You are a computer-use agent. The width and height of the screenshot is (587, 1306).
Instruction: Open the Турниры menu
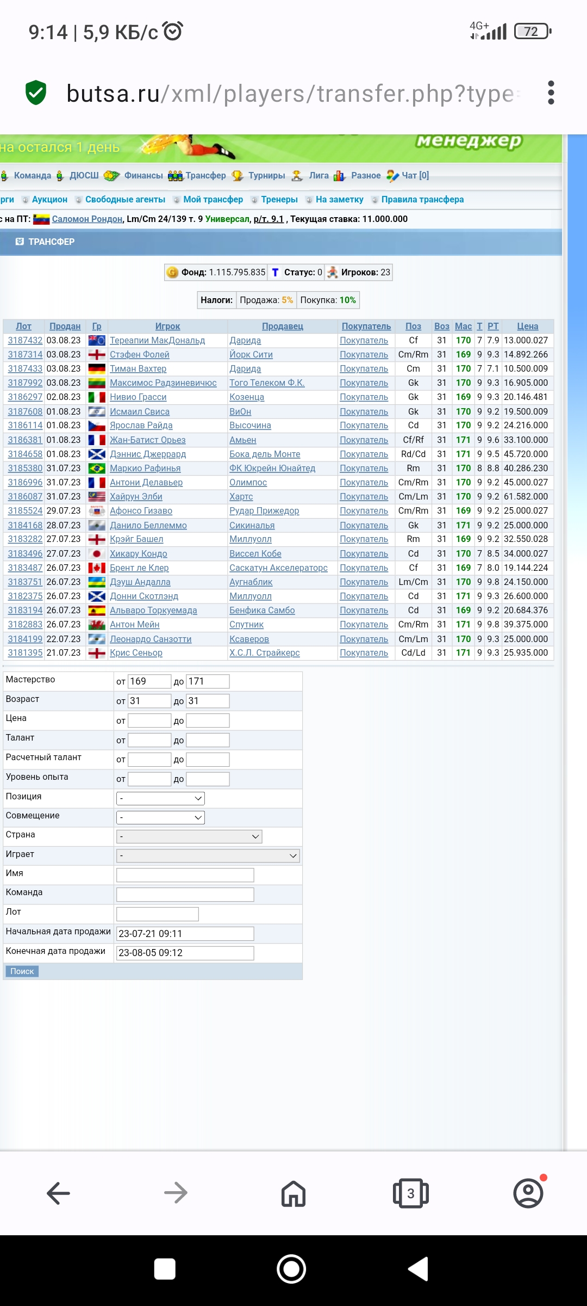[x=266, y=175]
